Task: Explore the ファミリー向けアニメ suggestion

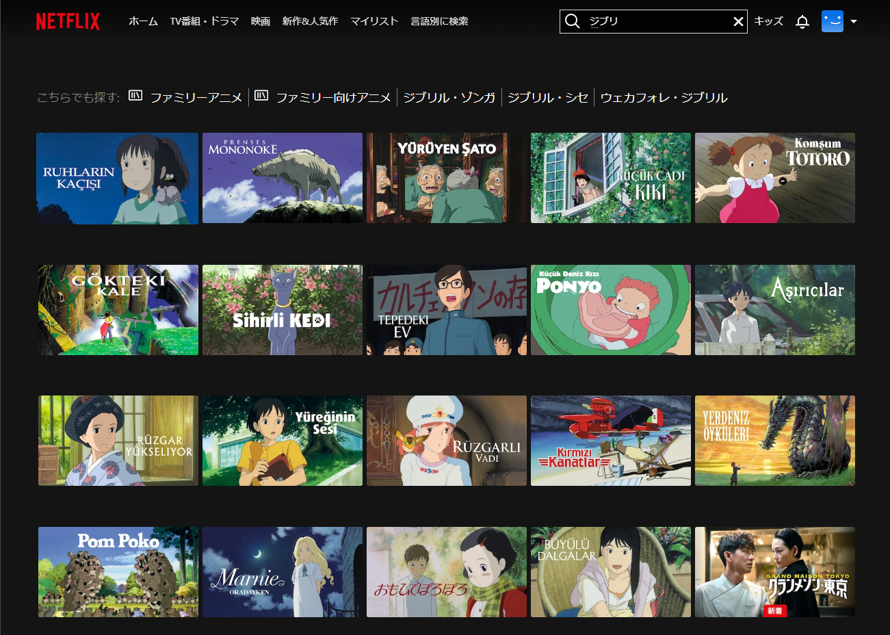Action: [x=333, y=98]
